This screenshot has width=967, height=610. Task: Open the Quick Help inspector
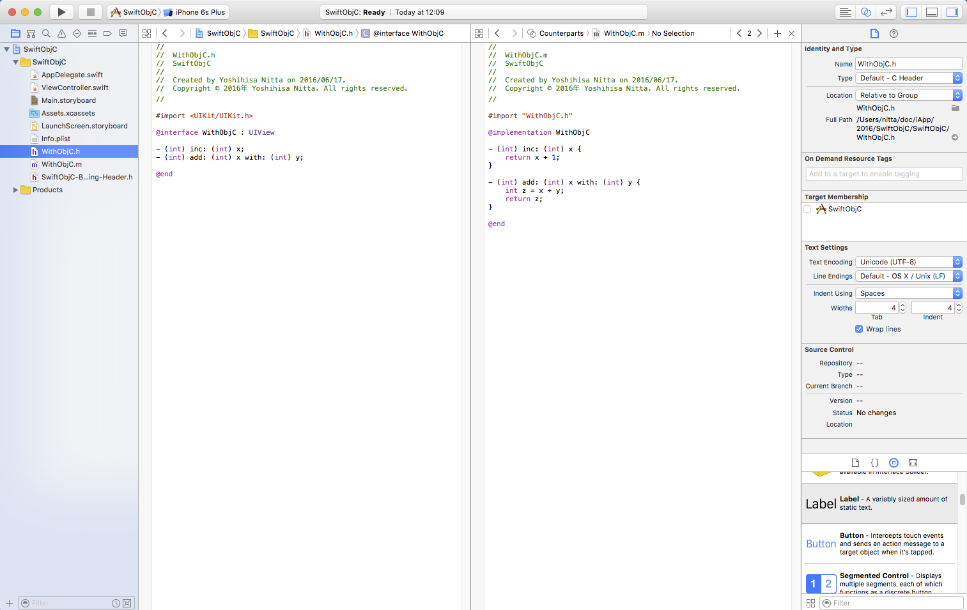point(894,33)
